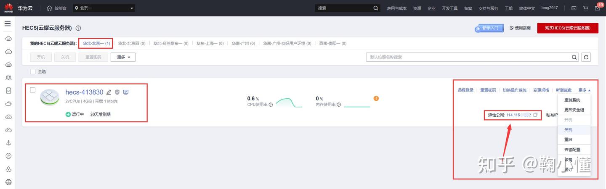Image resolution: width=606 pixels, height=189 pixels.
Task: Switch to the 华北-乌兰察布一 (0) tab
Action: [x=171, y=43]
